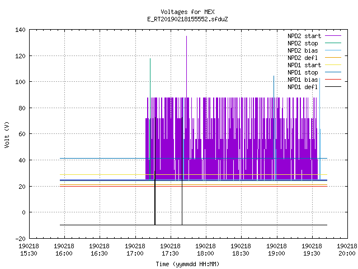Click the 0 y-axis tick label
358x269 pixels.
(x=23, y=212)
